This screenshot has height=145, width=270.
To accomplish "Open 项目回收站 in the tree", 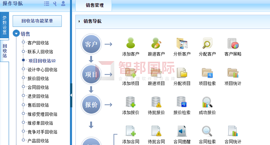I will [42, 61].
